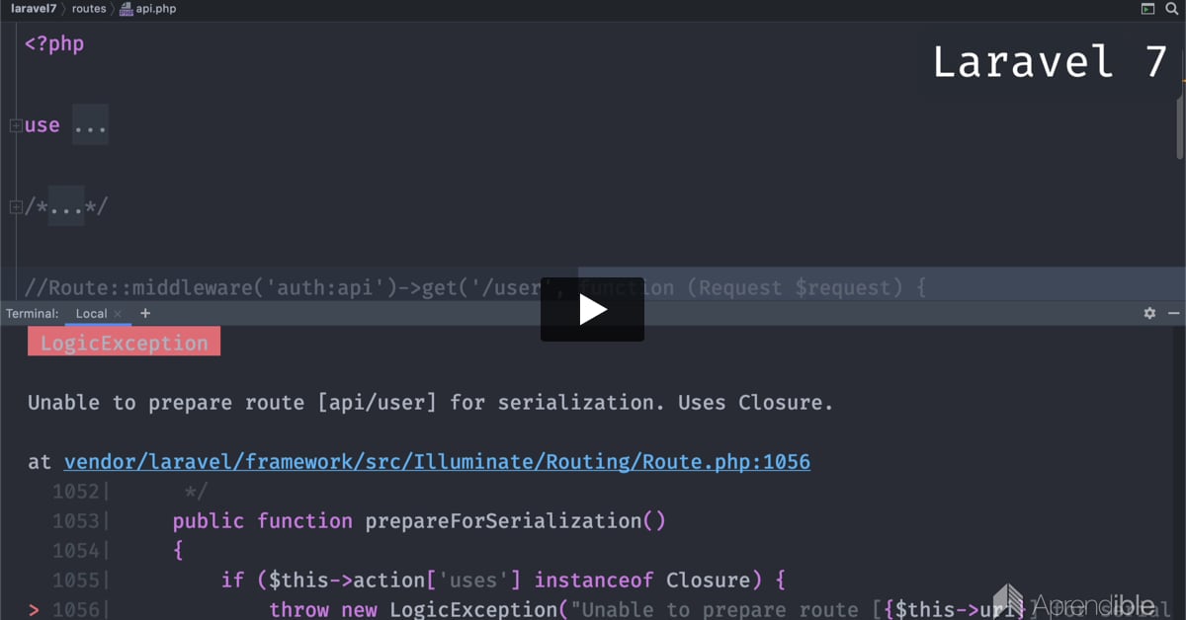Click the LogicException label in the terminal
The width and height of the screenshot is (1186, 620).
point(124,343)
